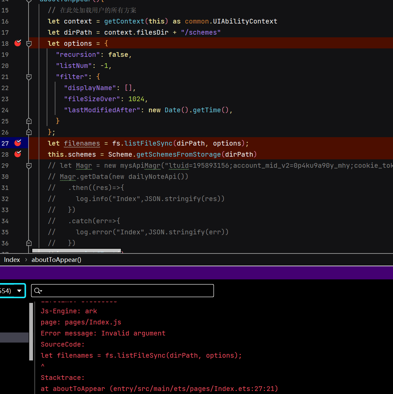Click the 1024 value on line 23
This screenshot has width=393, height=394.
pos(136,99)
